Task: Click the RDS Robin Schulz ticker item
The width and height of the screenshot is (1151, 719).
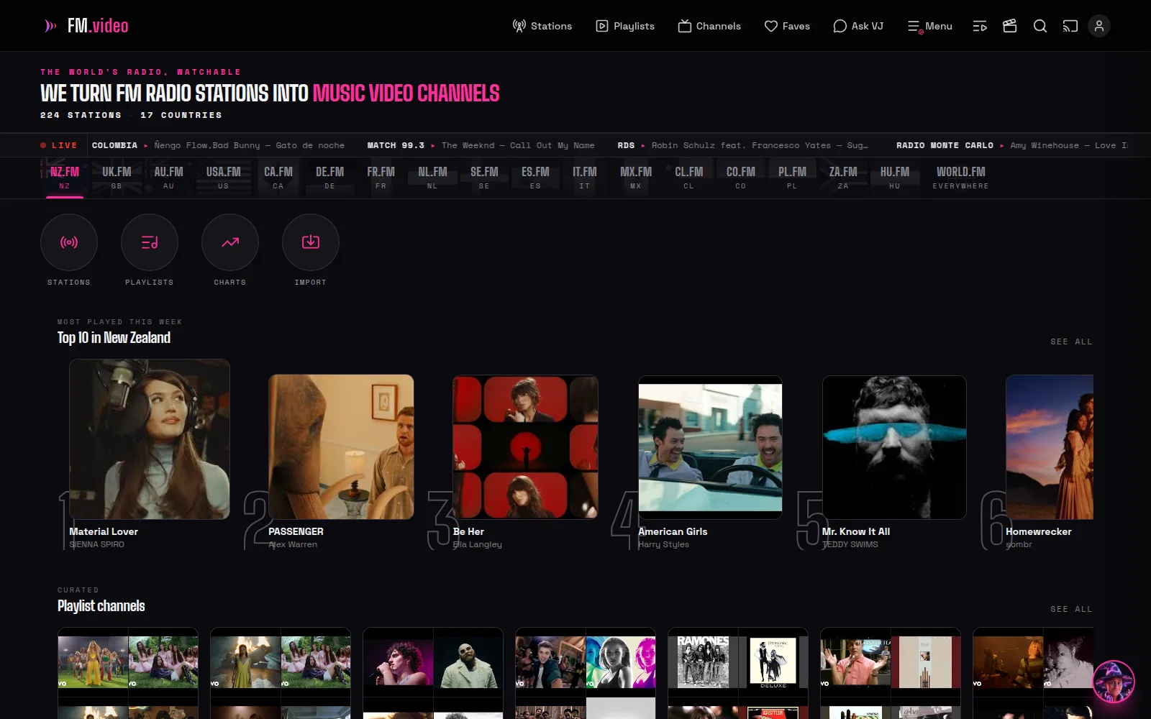Action: click(742, 145)
